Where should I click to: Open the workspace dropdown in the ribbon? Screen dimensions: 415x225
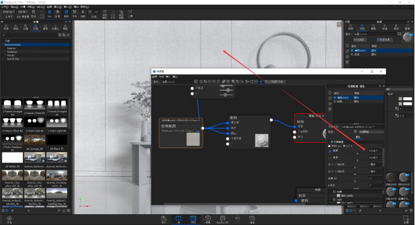click(x=8, y=12)
